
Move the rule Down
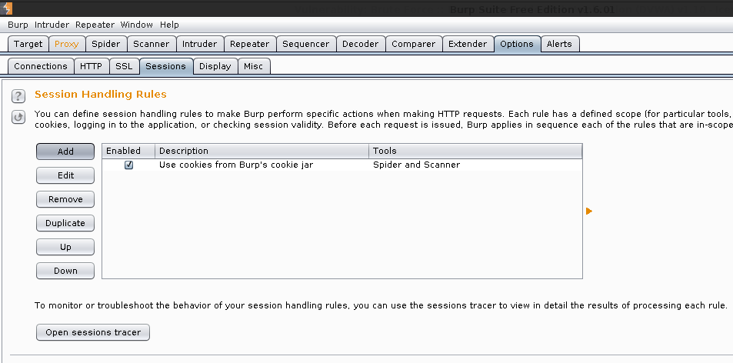pos(65,271)
